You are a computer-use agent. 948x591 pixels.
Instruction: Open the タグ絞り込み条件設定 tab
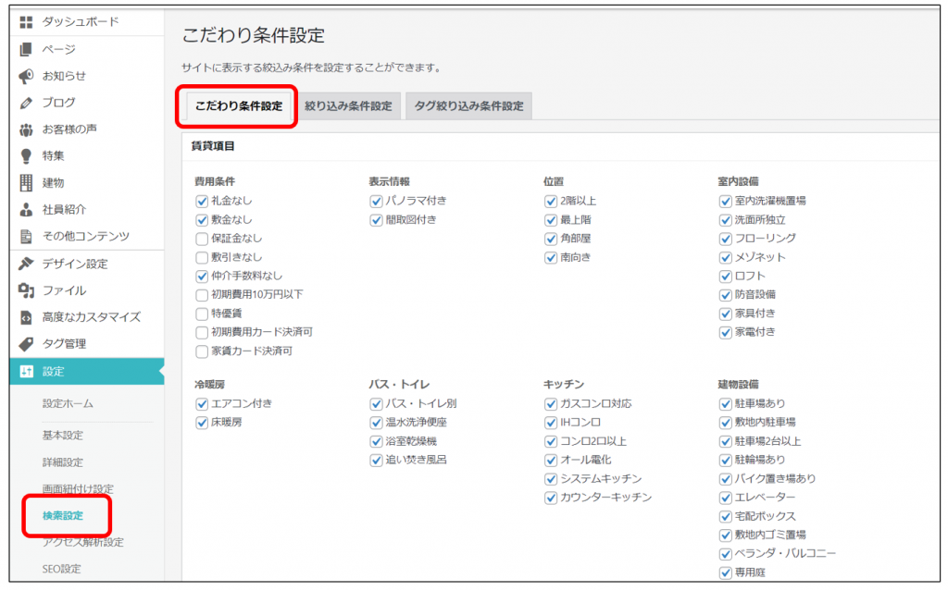[468, 106]
